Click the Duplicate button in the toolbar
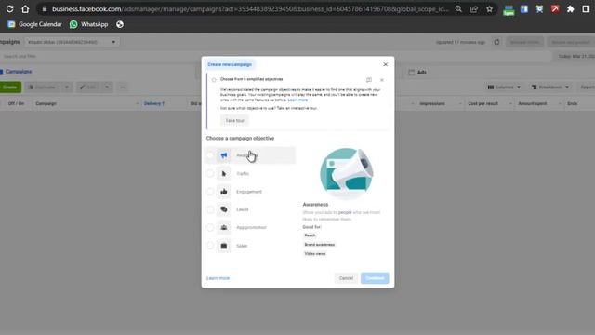Image resolution: width=595 pixels, height=335 pixels. pos(42,87)
